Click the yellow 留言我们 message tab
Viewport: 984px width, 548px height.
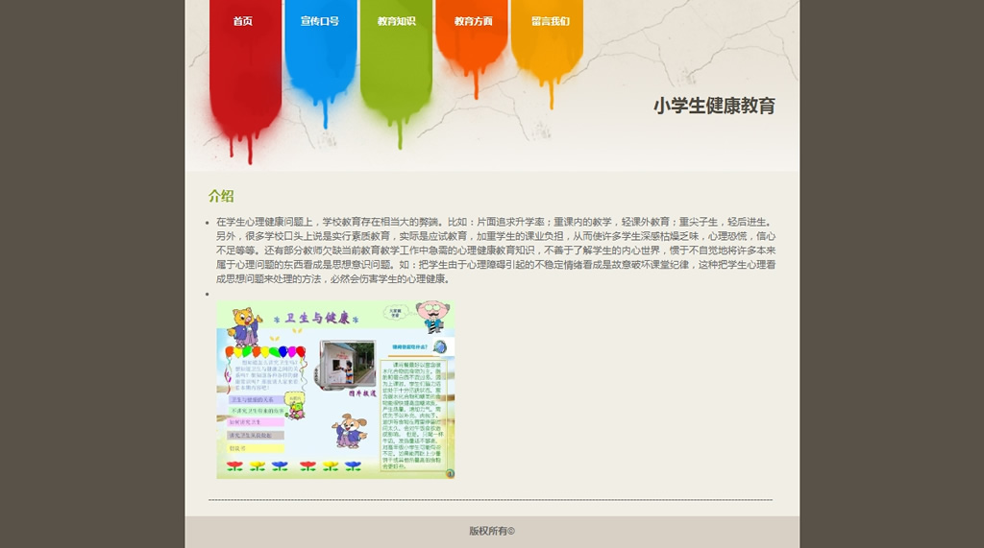[x=550, y=21]
